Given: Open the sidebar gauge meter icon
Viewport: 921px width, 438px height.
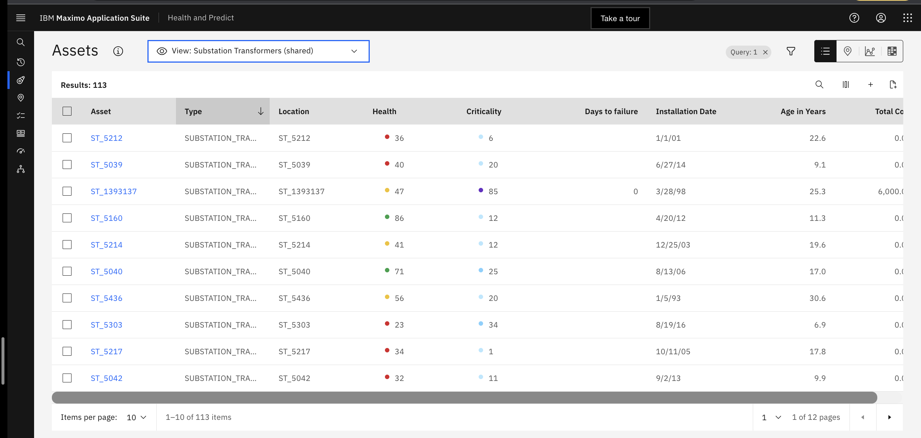Looking at the screenshot, I should (21, 151).
